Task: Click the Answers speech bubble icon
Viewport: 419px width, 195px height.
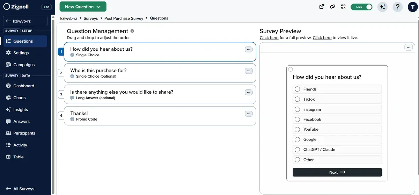Action: tap(8, 122)
